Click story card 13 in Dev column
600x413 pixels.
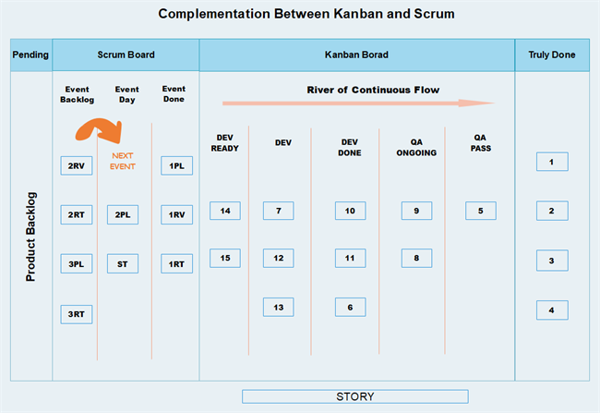click(279, 307)
